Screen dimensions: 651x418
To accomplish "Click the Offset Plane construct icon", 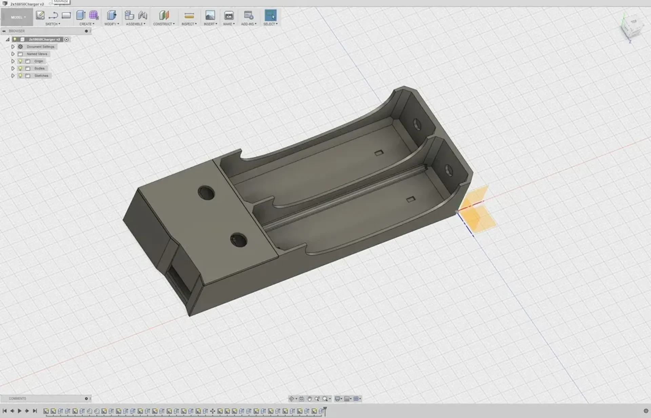I will 164,15.
